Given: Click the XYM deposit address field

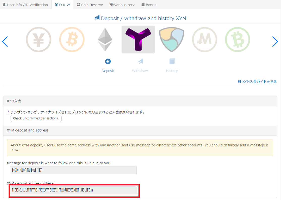Looking at the screenshot, I should pos(74,190).
